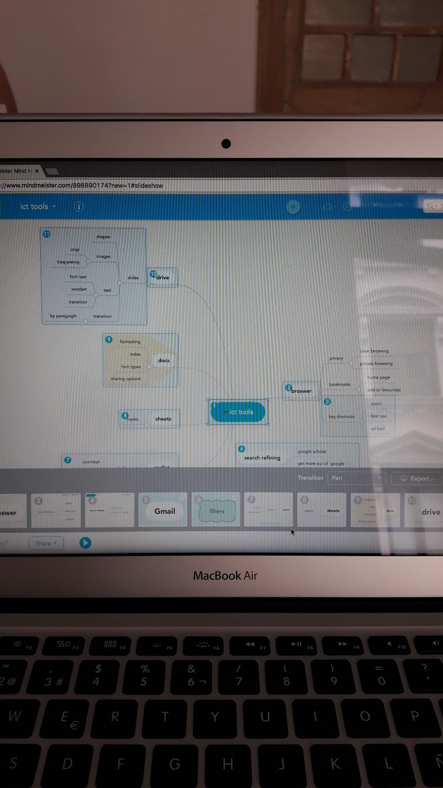Screen dimensions: 443x788
Task: Select the trasparency node
Action: pos(68,262)
